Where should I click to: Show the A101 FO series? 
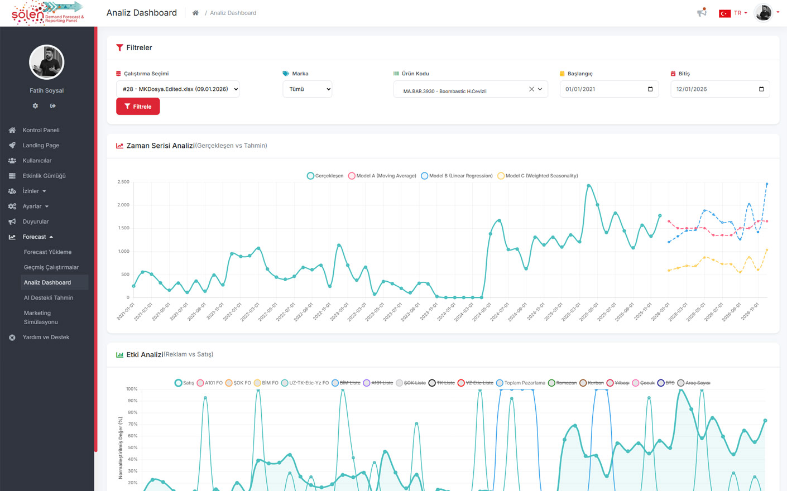[x=209, y=383]
